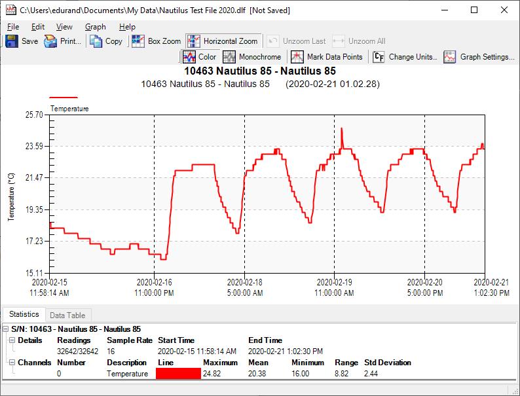Collapse the Channels section
520x396 pixels.
click(x=12, y=363)
